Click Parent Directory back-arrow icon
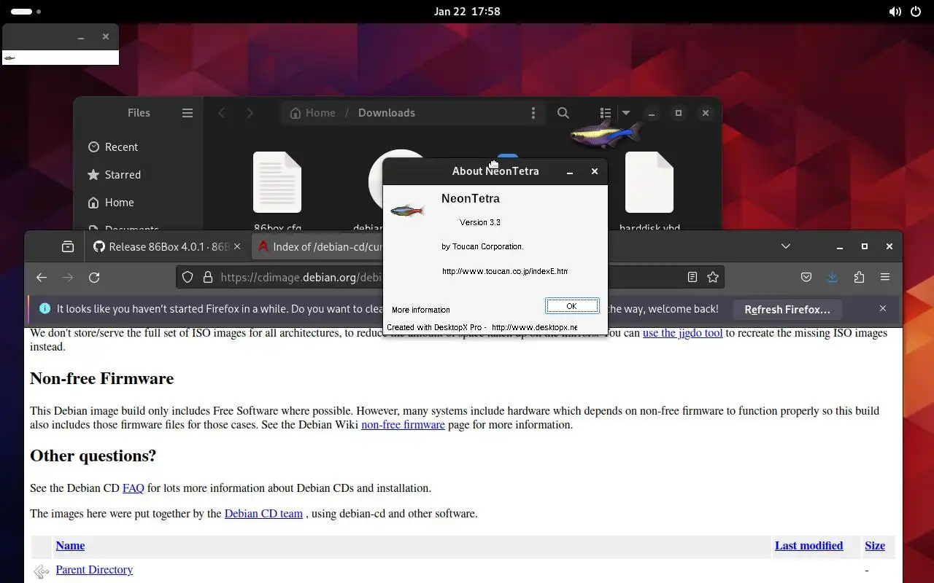 point(41,572)
